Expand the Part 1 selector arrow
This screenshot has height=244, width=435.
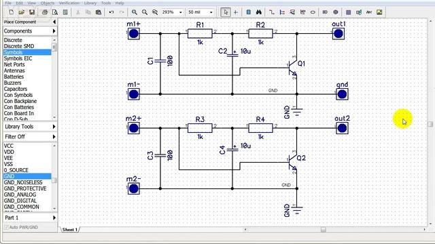click(x=54, y=218)
